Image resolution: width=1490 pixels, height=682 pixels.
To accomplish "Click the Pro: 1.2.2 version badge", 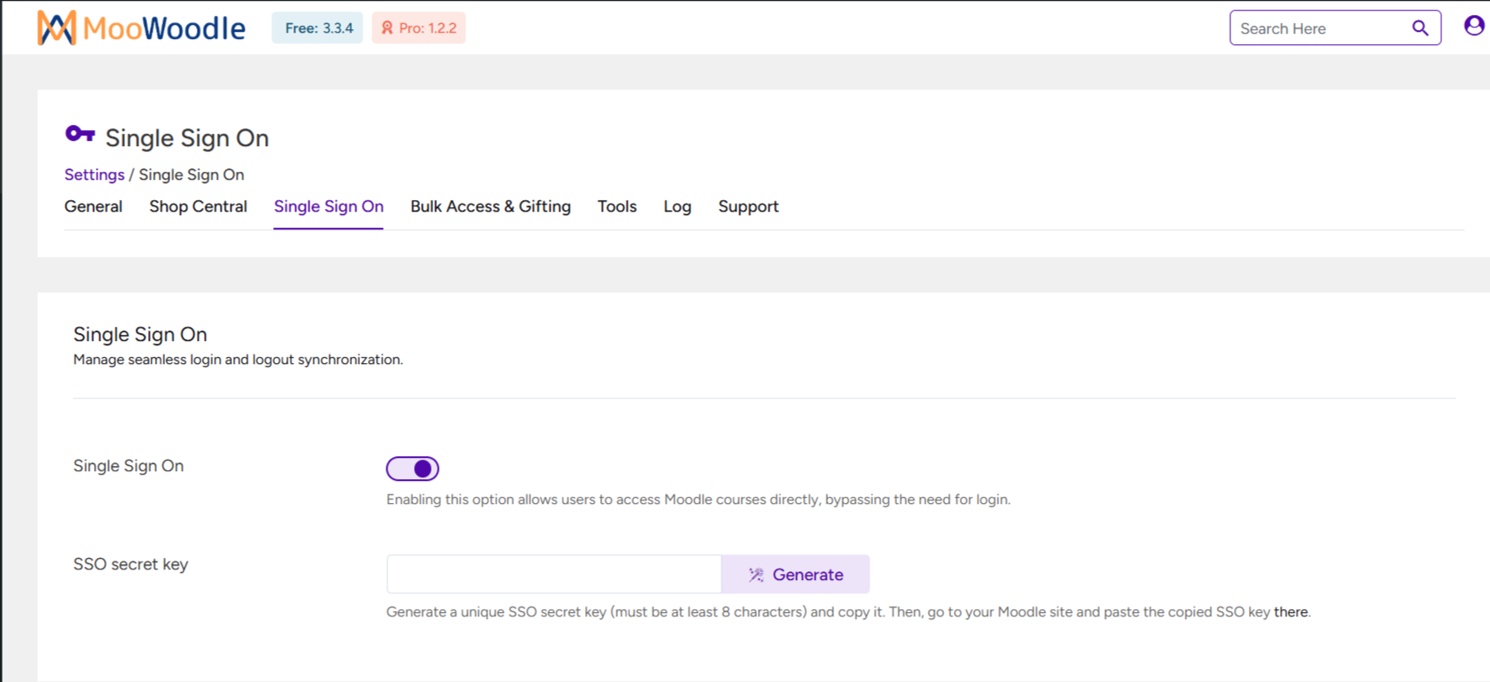I will tap(418, 28).
